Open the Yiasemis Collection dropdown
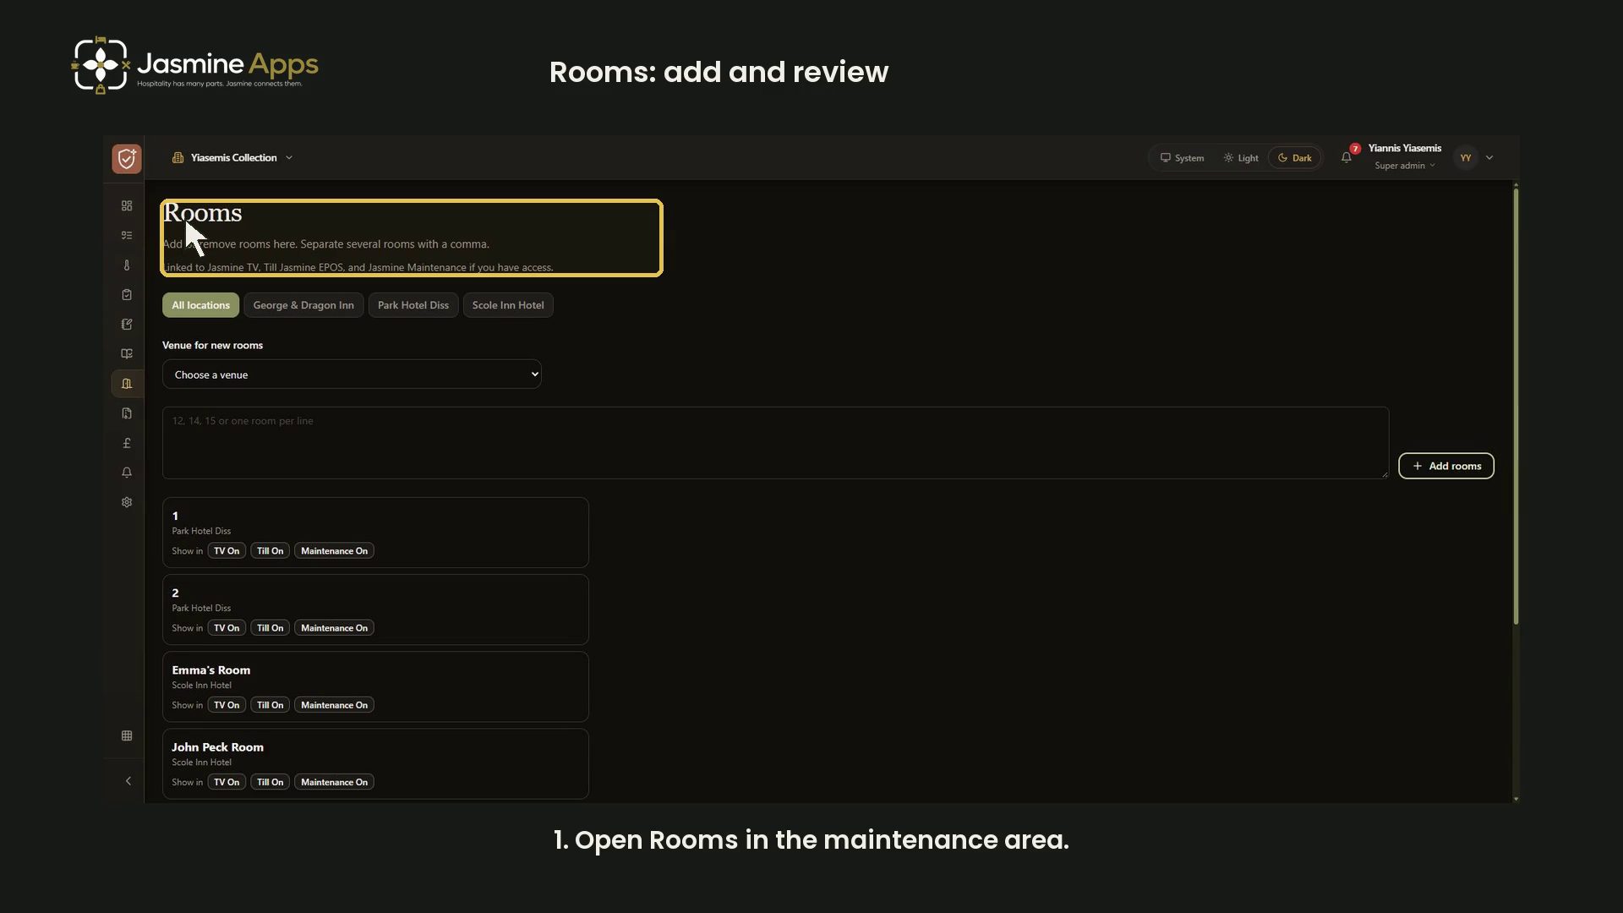Image resolution: width=1623 pixels, height=913 pixels. (232, 158)
